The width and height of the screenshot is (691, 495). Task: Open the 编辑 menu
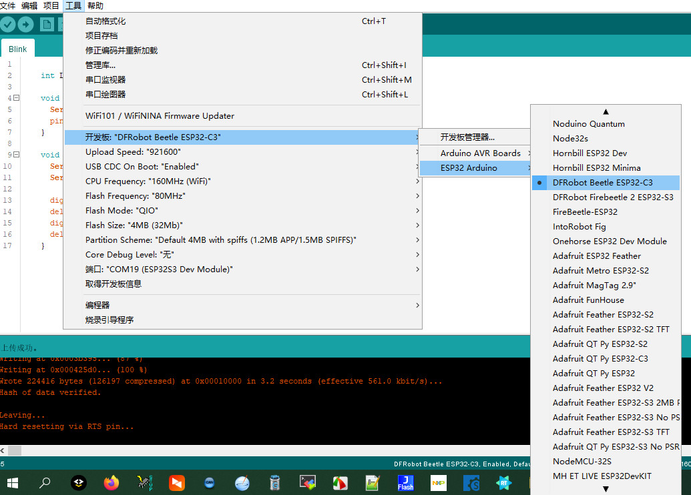tap(29, 6)
